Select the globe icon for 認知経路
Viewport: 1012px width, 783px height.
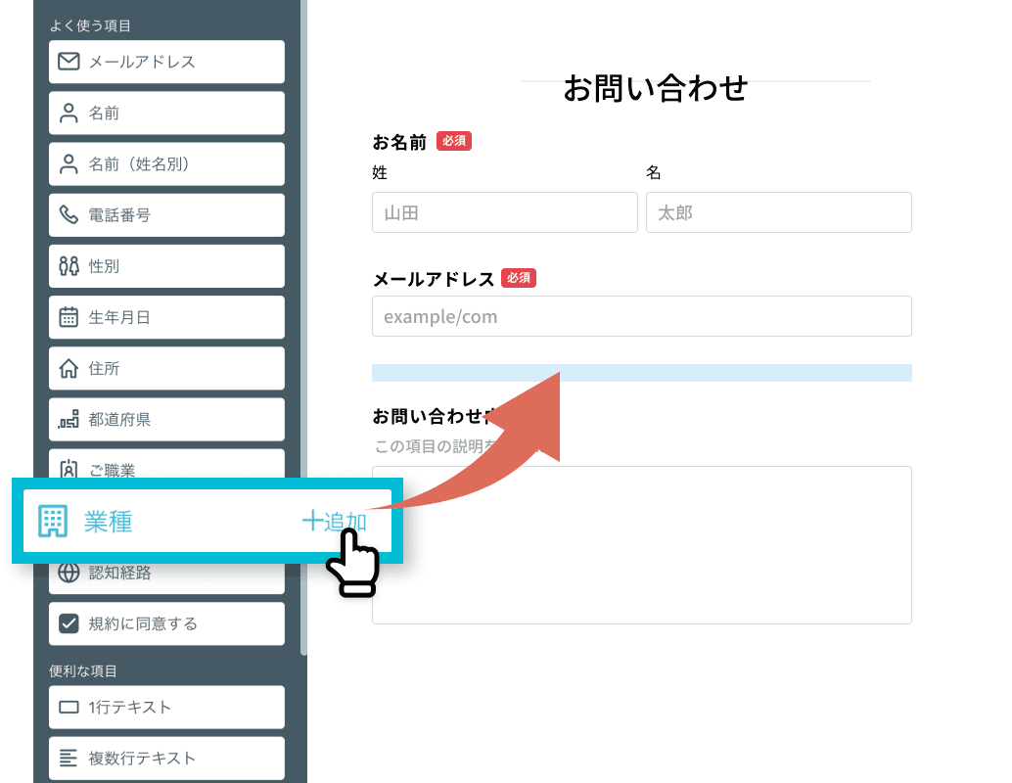(x=69, y=573)
